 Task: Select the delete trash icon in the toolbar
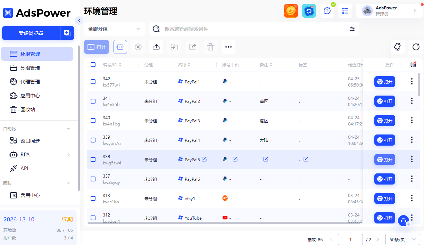pyautogui.click(x=210, y=47)
